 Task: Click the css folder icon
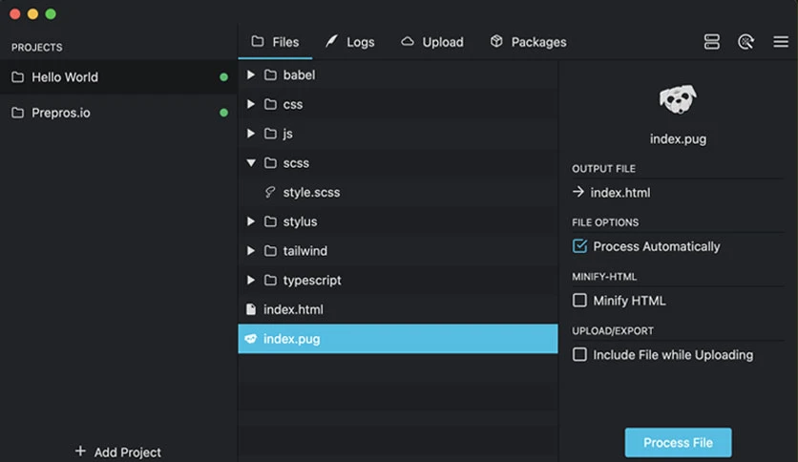[x=270, y=104]
